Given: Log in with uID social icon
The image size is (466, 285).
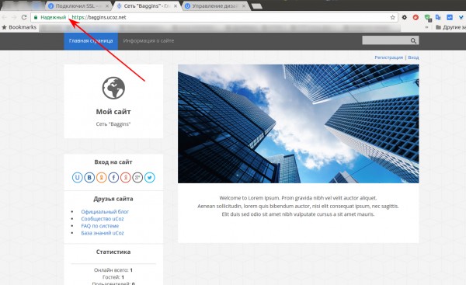Looking at the screenshot, I should [77, 177].
